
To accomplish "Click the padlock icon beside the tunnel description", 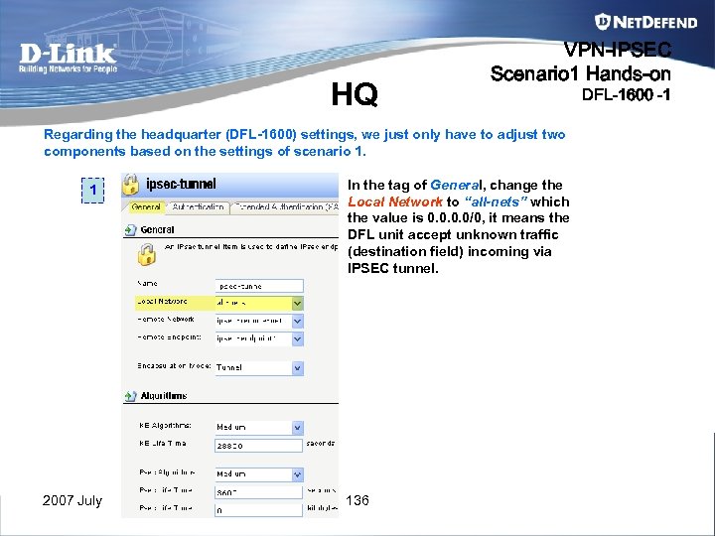I will pyautogui.click(x=146, y=254).
